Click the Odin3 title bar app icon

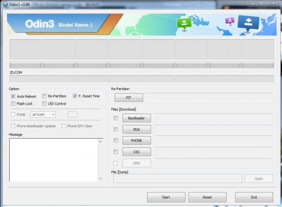(x=5, y=5)
